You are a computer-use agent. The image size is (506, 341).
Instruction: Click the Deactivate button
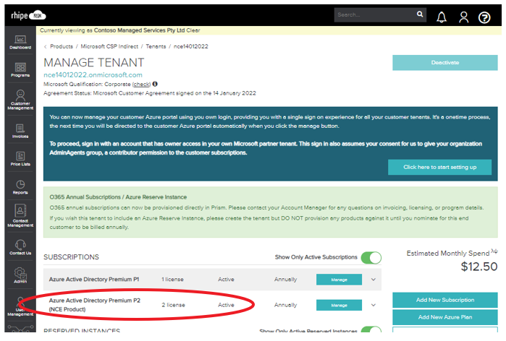tap(445, 62)
